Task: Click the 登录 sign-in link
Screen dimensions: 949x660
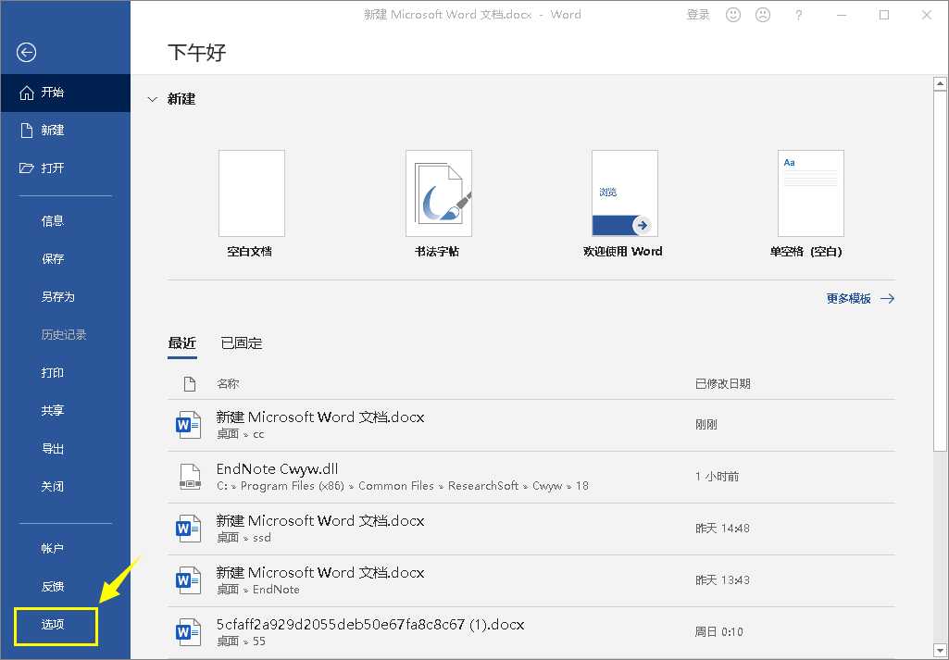Action: 698,15
